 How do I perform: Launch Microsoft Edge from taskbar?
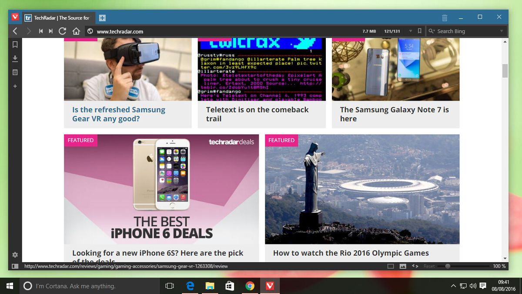pos(190,286)
